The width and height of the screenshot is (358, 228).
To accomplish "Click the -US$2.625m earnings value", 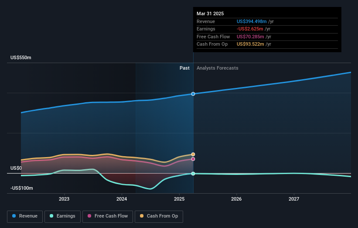I will 250,29.
